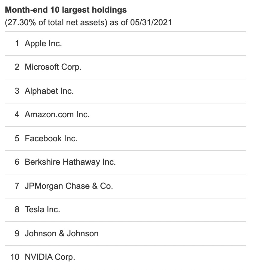Click the Johnson & Johnson holding
The image size is (255, 270).
pos(61,234)
